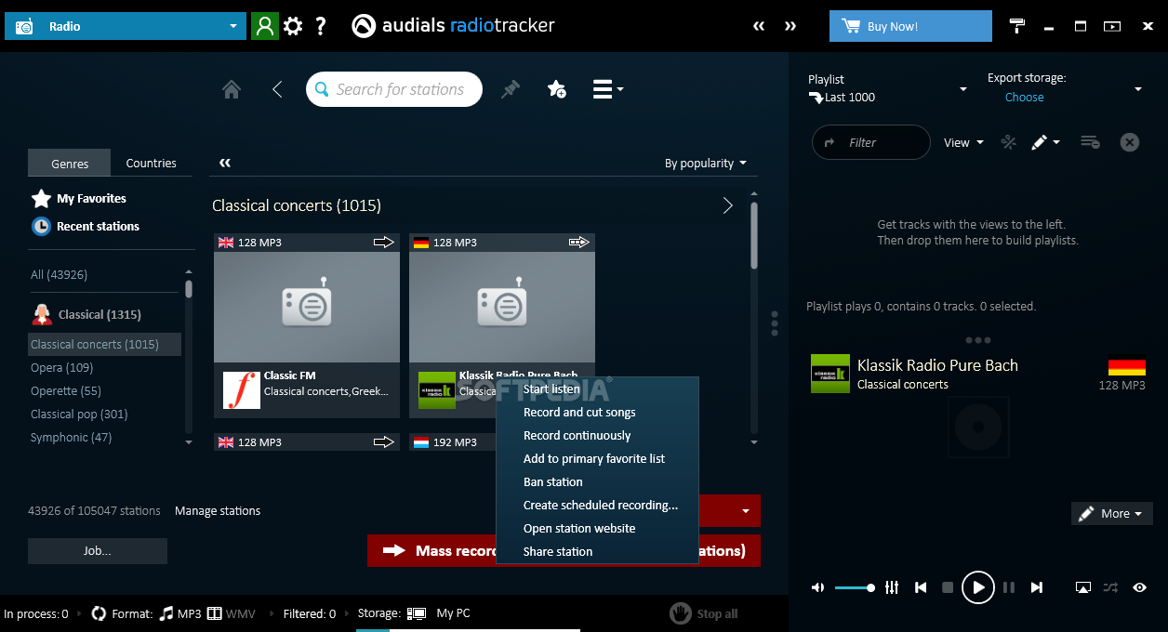This screenshot has width=1168, height=632.
Task: Click the add-favorite star icon
Action: click(556, 89)
